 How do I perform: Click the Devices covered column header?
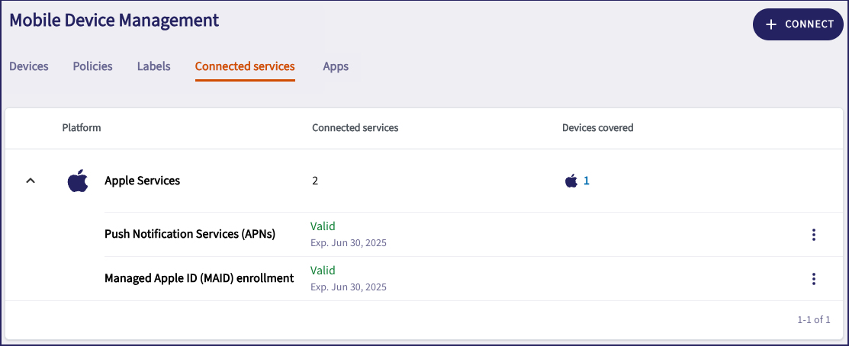[598, 127]
